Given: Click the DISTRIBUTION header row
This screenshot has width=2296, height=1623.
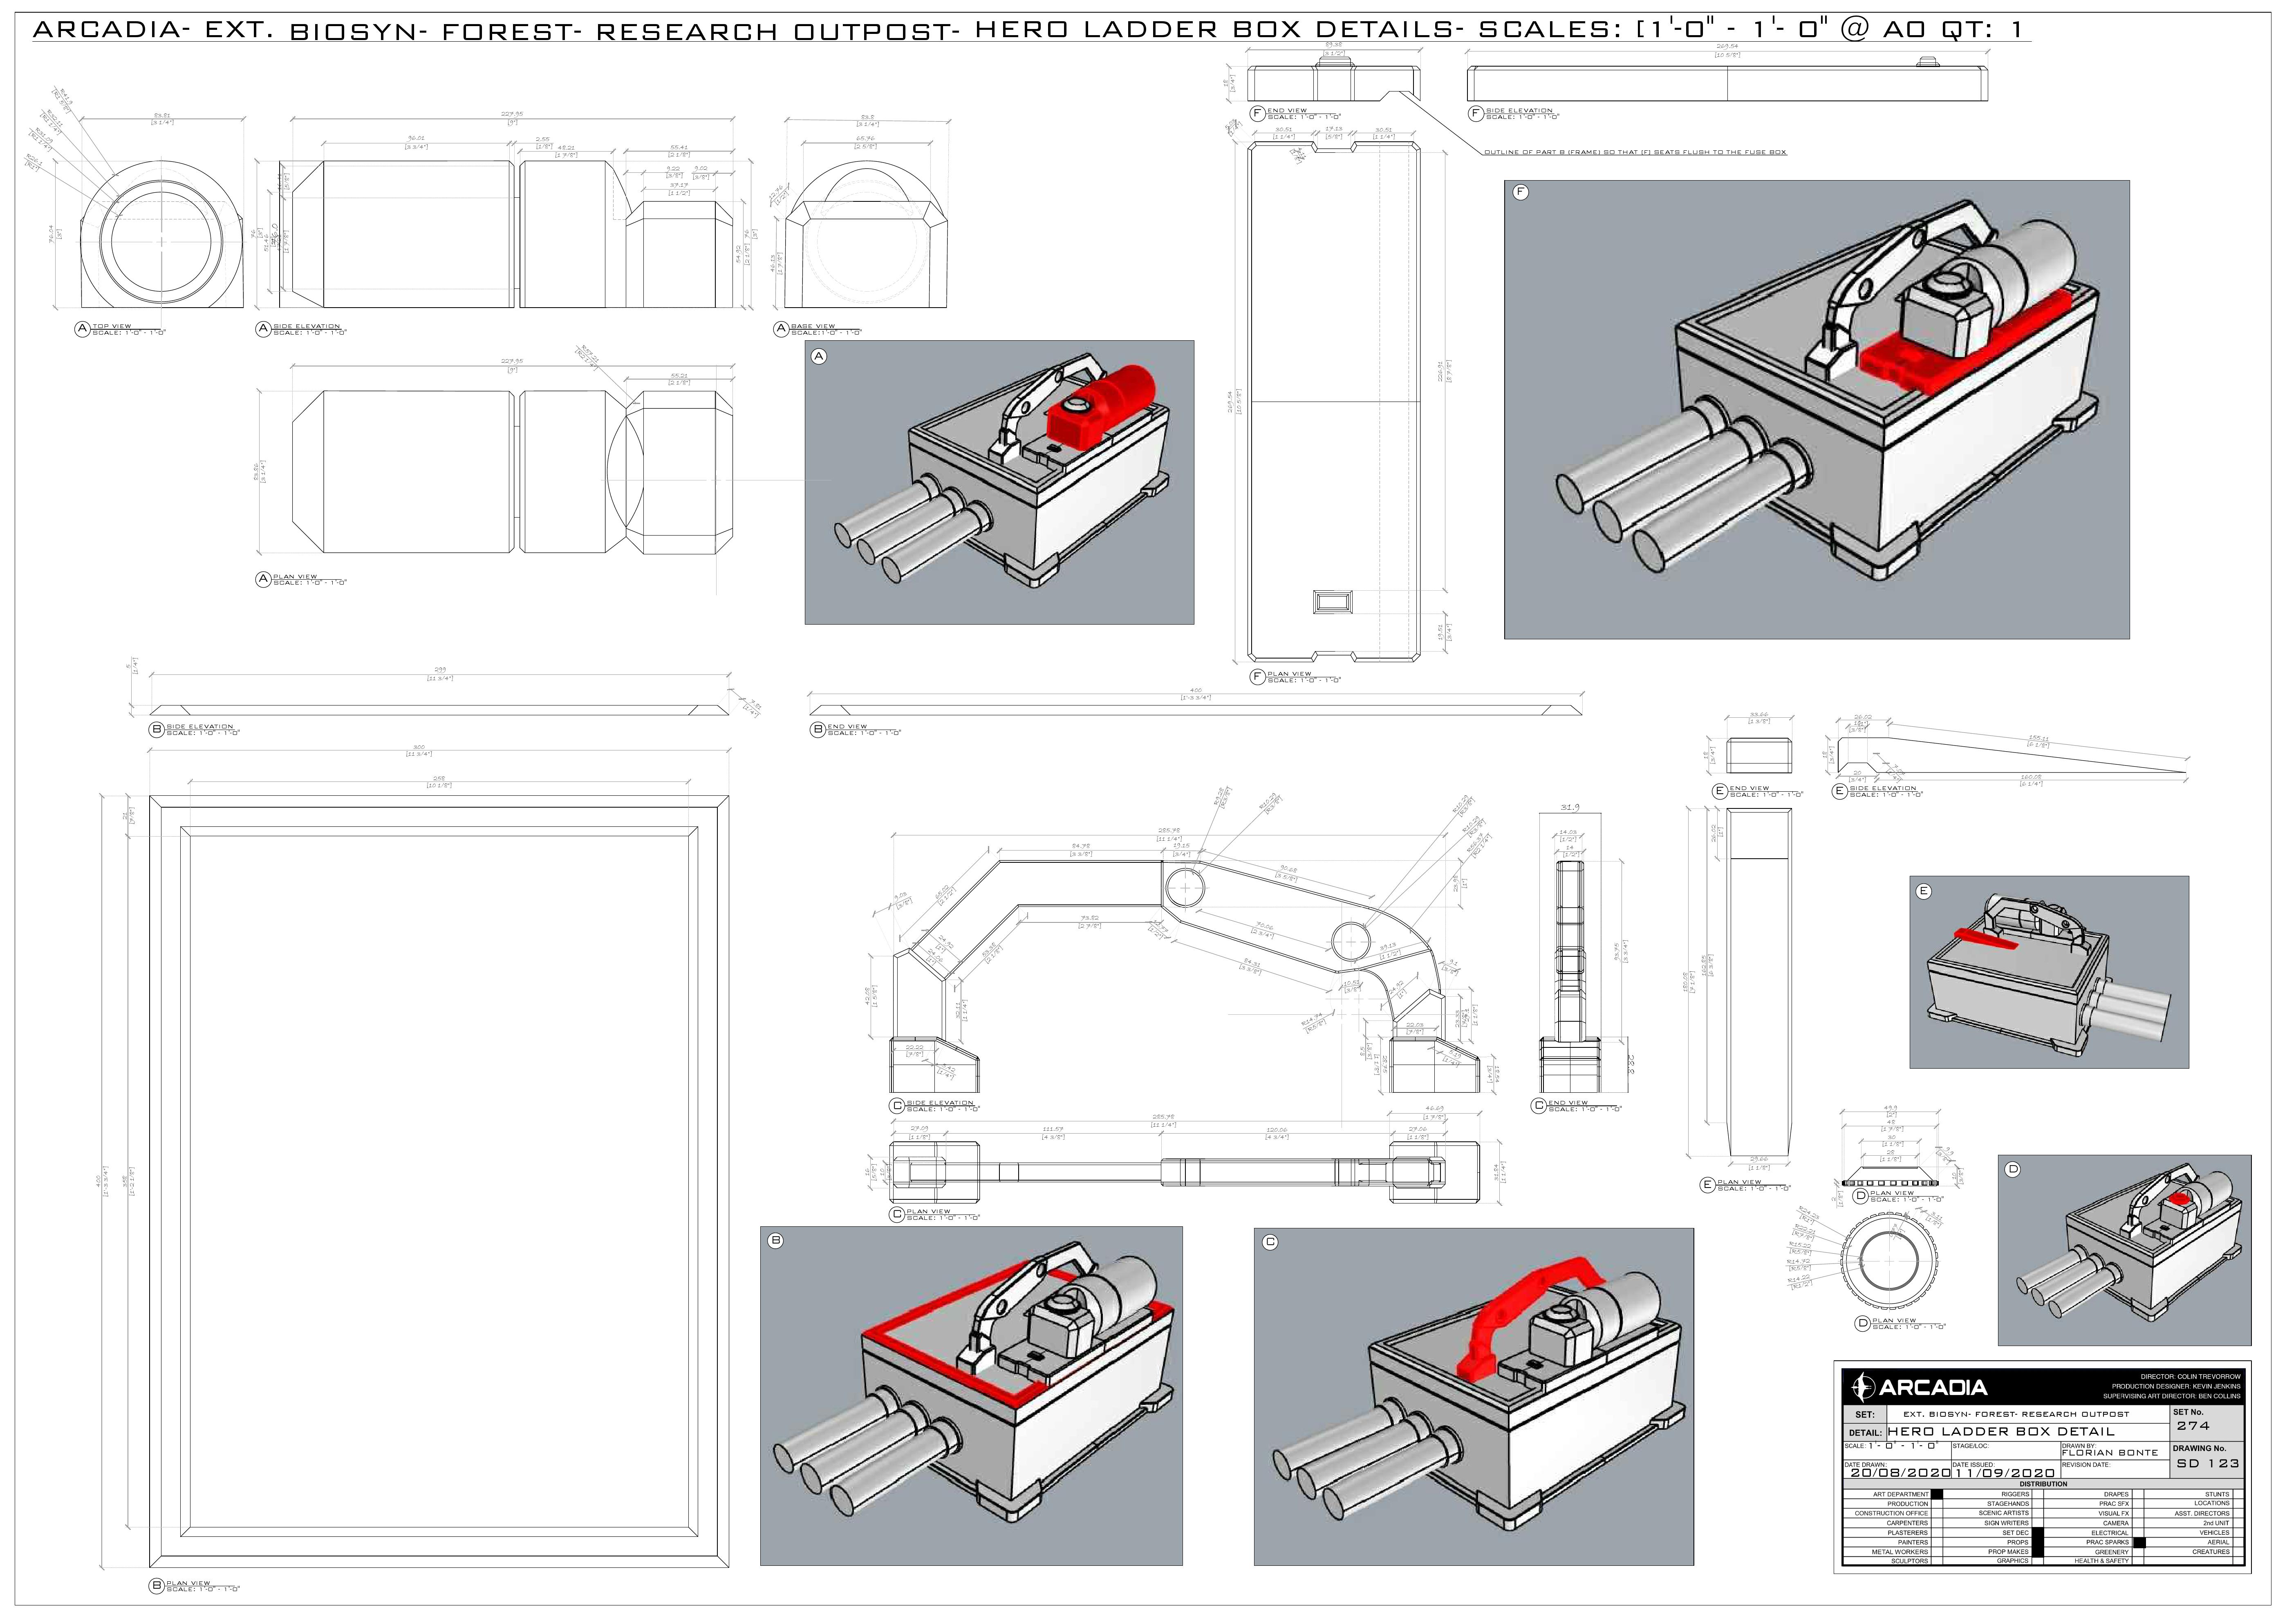Looking at the screenshot, I should tap(2044, 1484).
